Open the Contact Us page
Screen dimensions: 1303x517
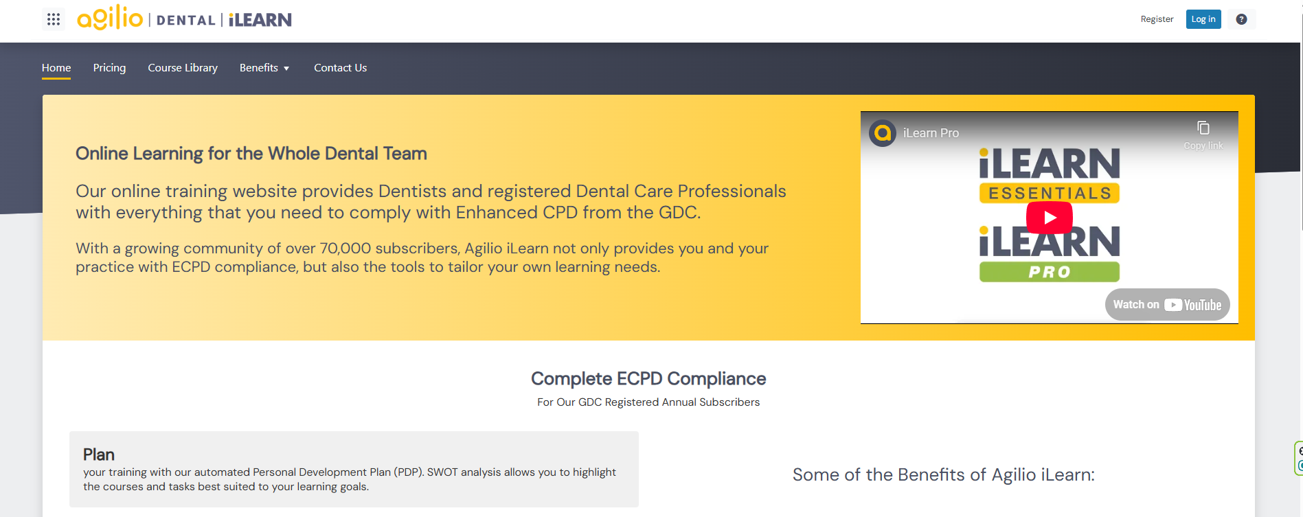coord(340,68)
